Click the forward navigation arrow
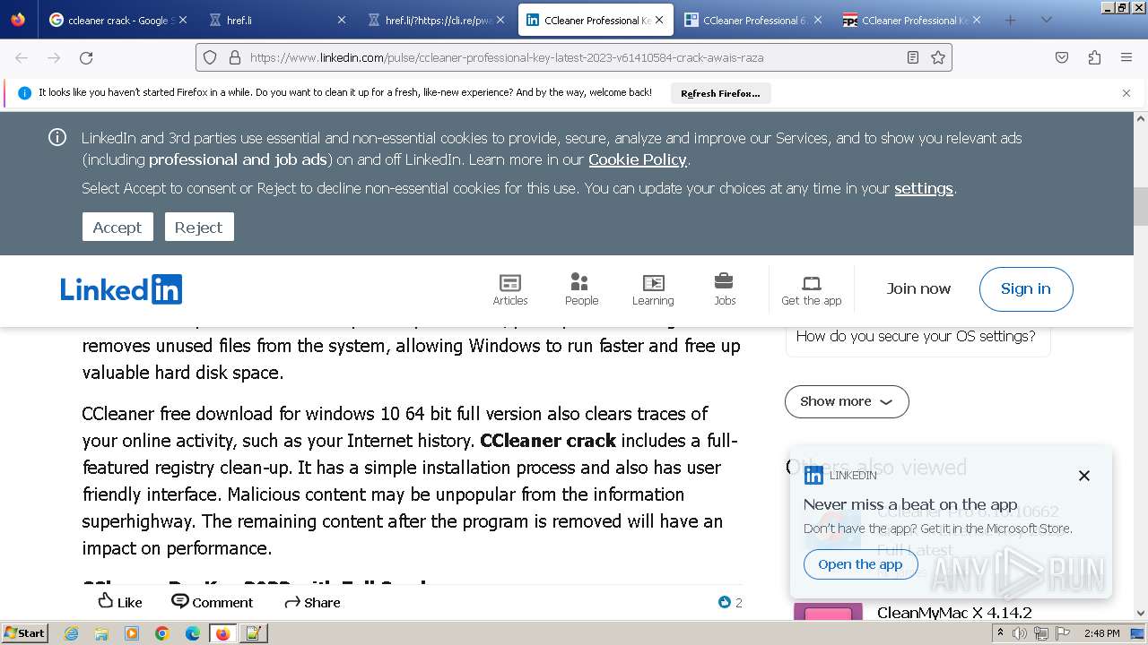 point(54,57)
